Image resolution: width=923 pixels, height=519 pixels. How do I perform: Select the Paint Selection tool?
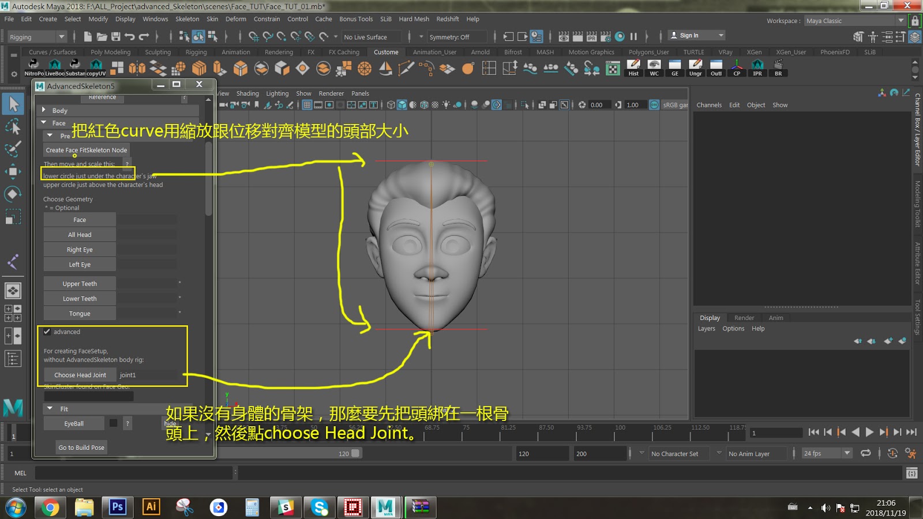[13, 148]
